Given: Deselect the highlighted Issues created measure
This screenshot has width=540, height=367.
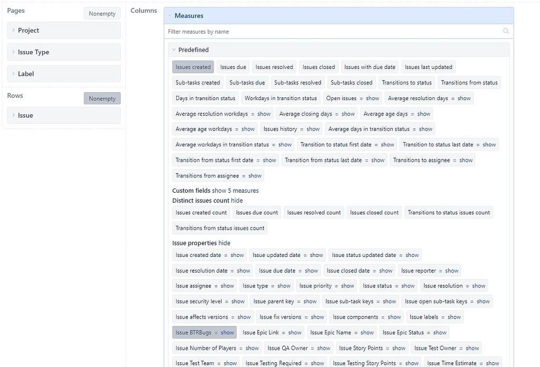Looking at the screenshot, I should 192,67.
